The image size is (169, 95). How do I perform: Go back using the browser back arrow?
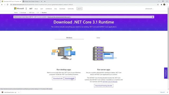tap(2, 5)
